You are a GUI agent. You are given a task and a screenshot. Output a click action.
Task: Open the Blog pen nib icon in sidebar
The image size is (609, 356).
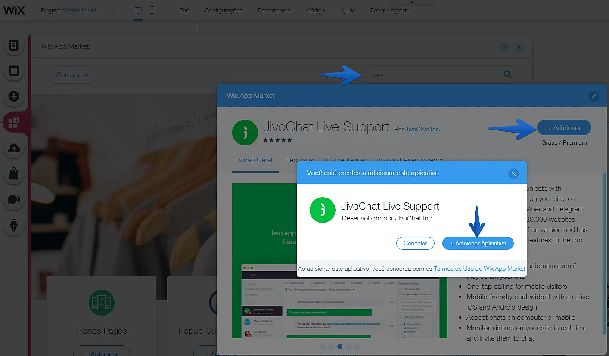click(14, 226)
